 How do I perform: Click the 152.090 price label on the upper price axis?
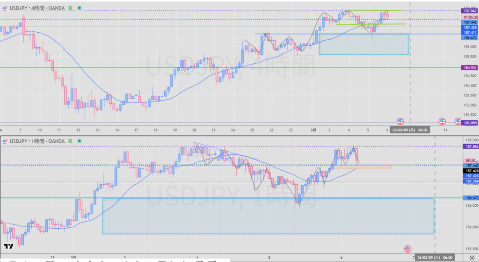pos(470,123)
